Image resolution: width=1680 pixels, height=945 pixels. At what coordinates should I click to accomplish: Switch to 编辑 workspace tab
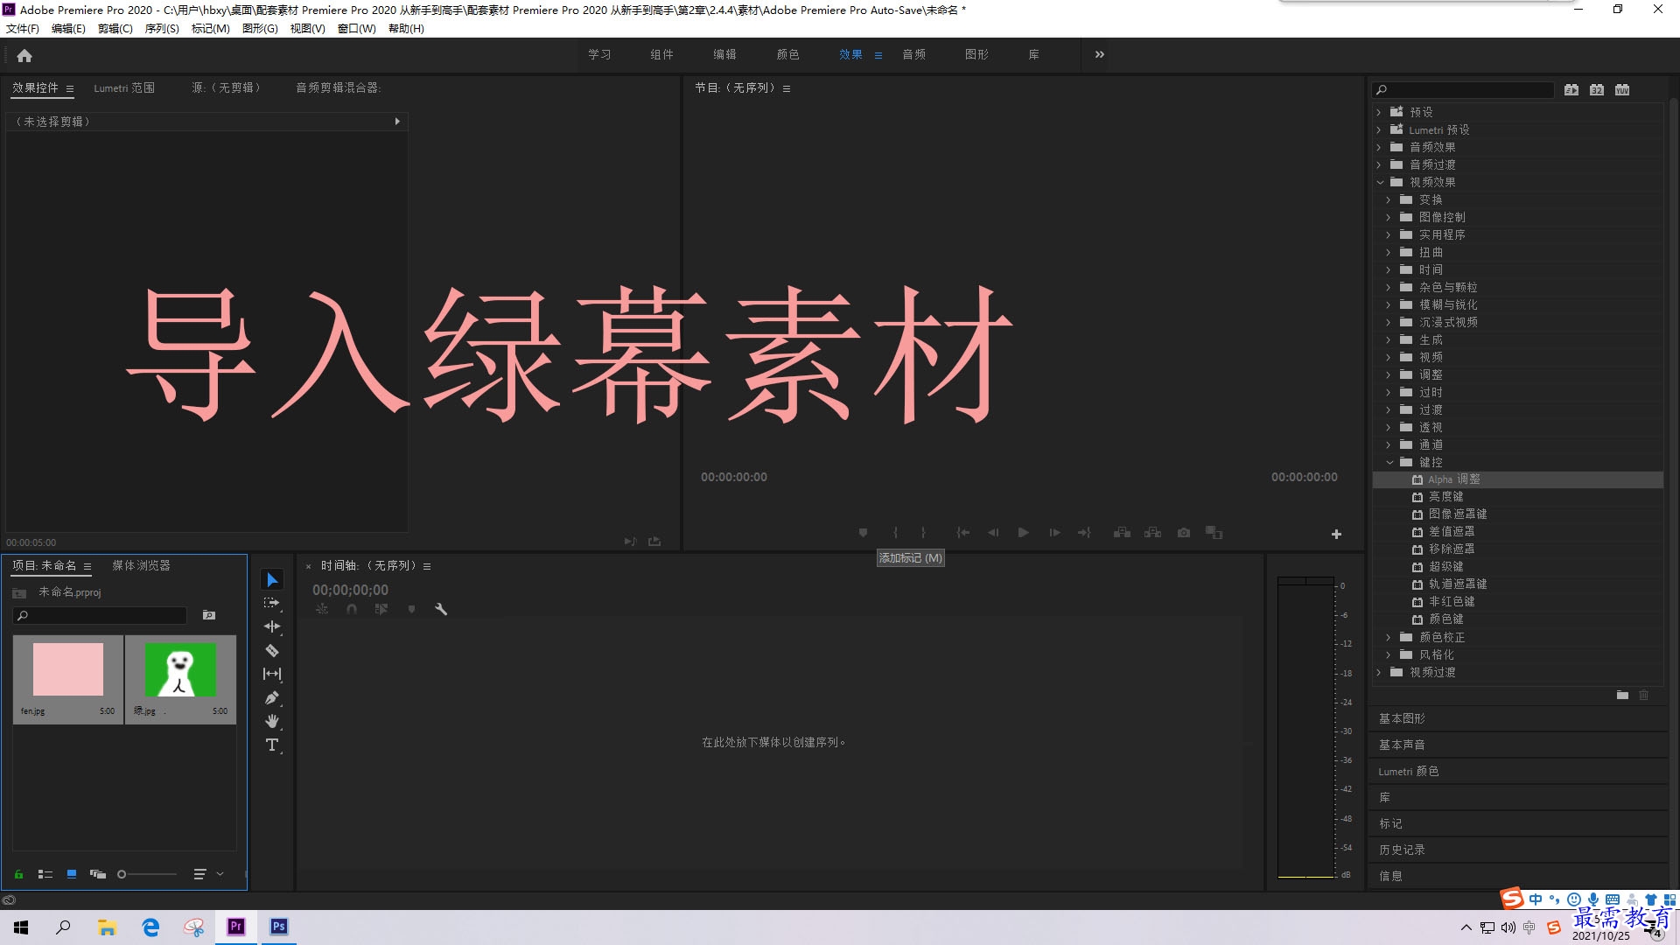point(724,54)
